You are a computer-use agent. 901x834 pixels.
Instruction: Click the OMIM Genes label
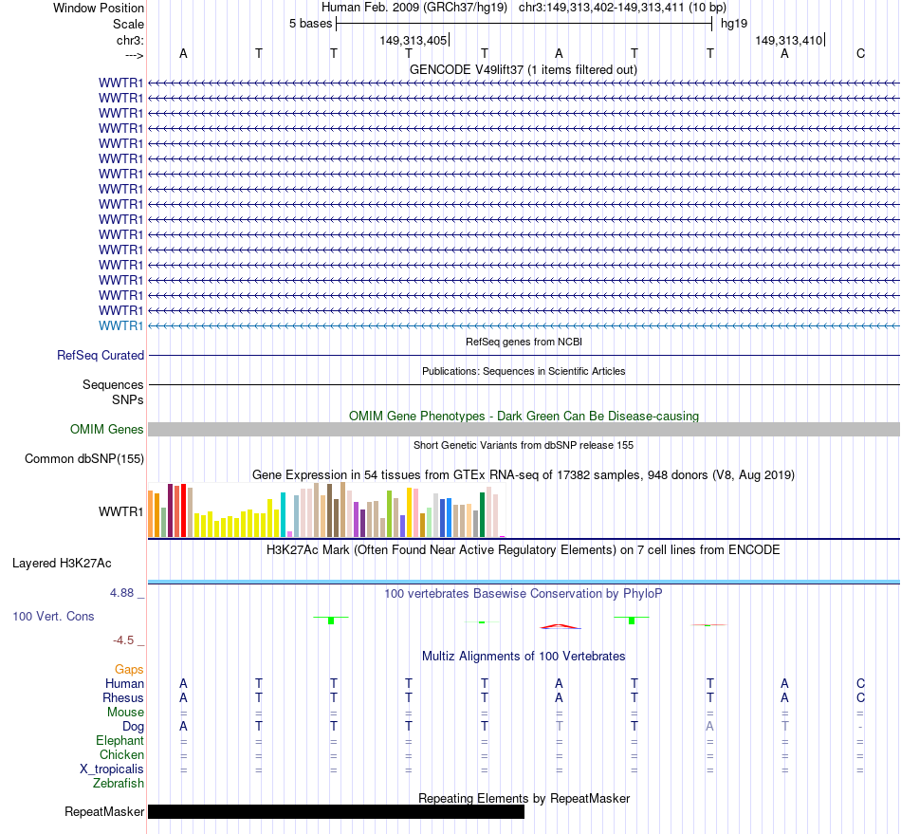[x=107, y=430]
